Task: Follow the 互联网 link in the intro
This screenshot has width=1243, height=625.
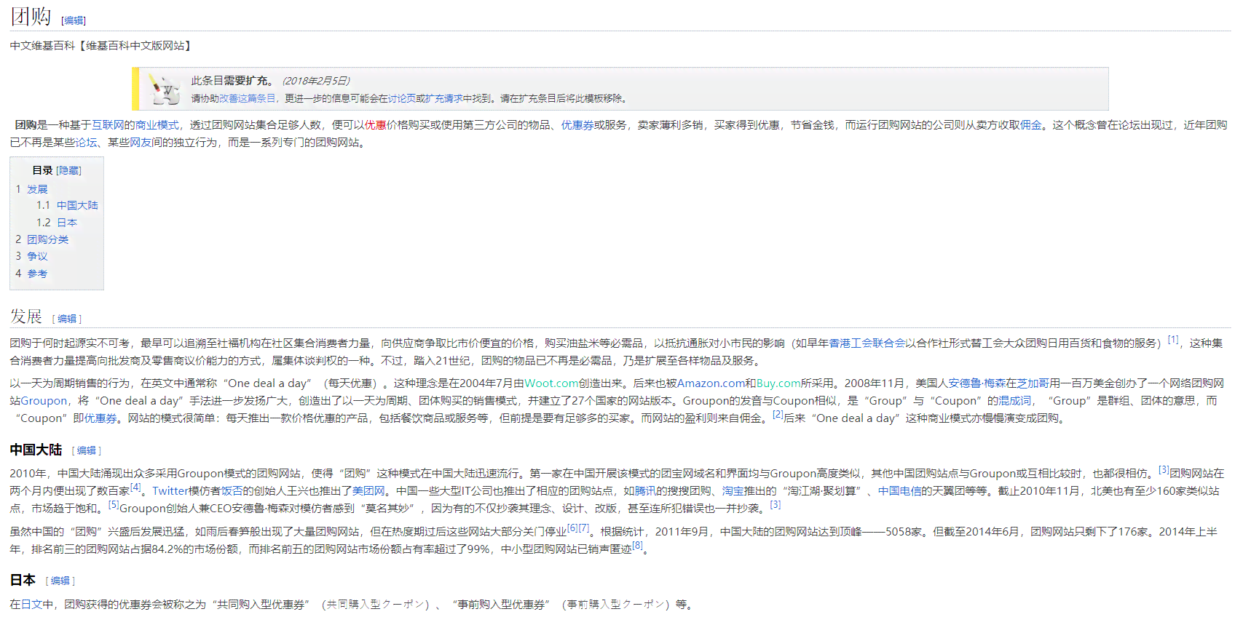Action: click(x=108, y=125)
